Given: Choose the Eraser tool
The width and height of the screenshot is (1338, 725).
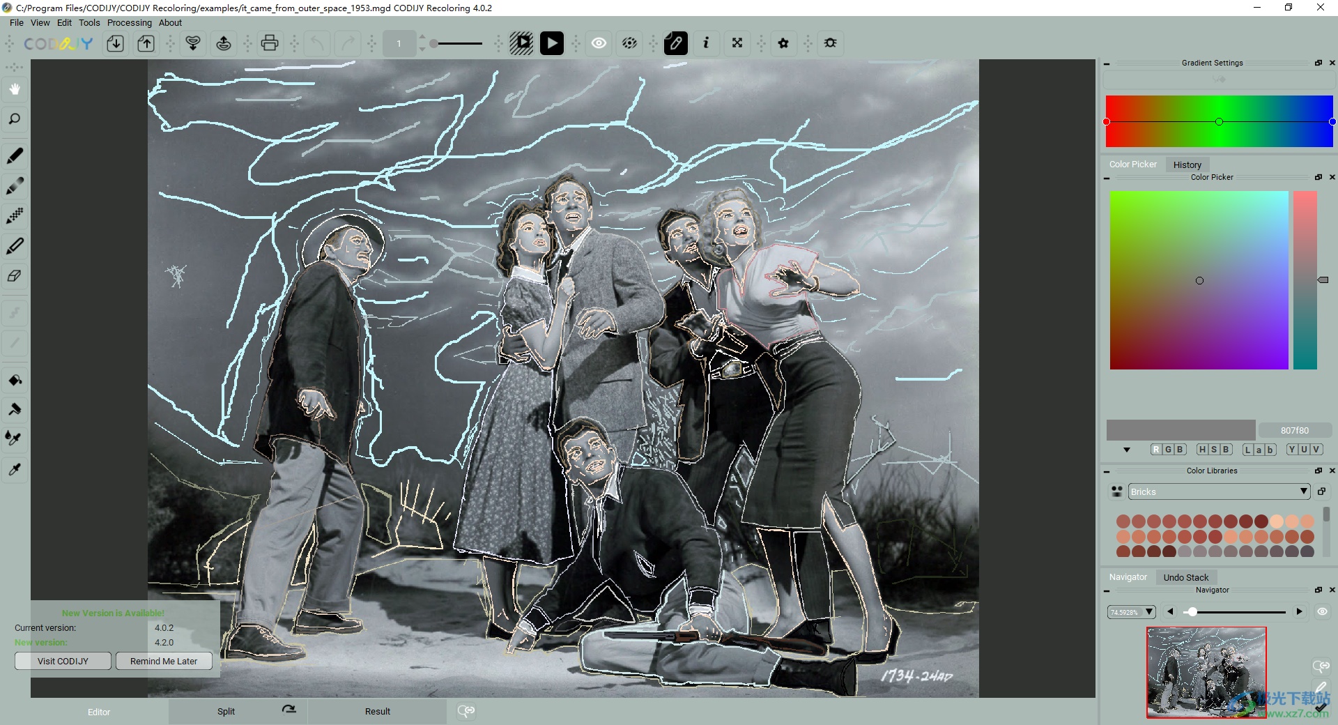Looking at the screenshot, I should (15, 276).
